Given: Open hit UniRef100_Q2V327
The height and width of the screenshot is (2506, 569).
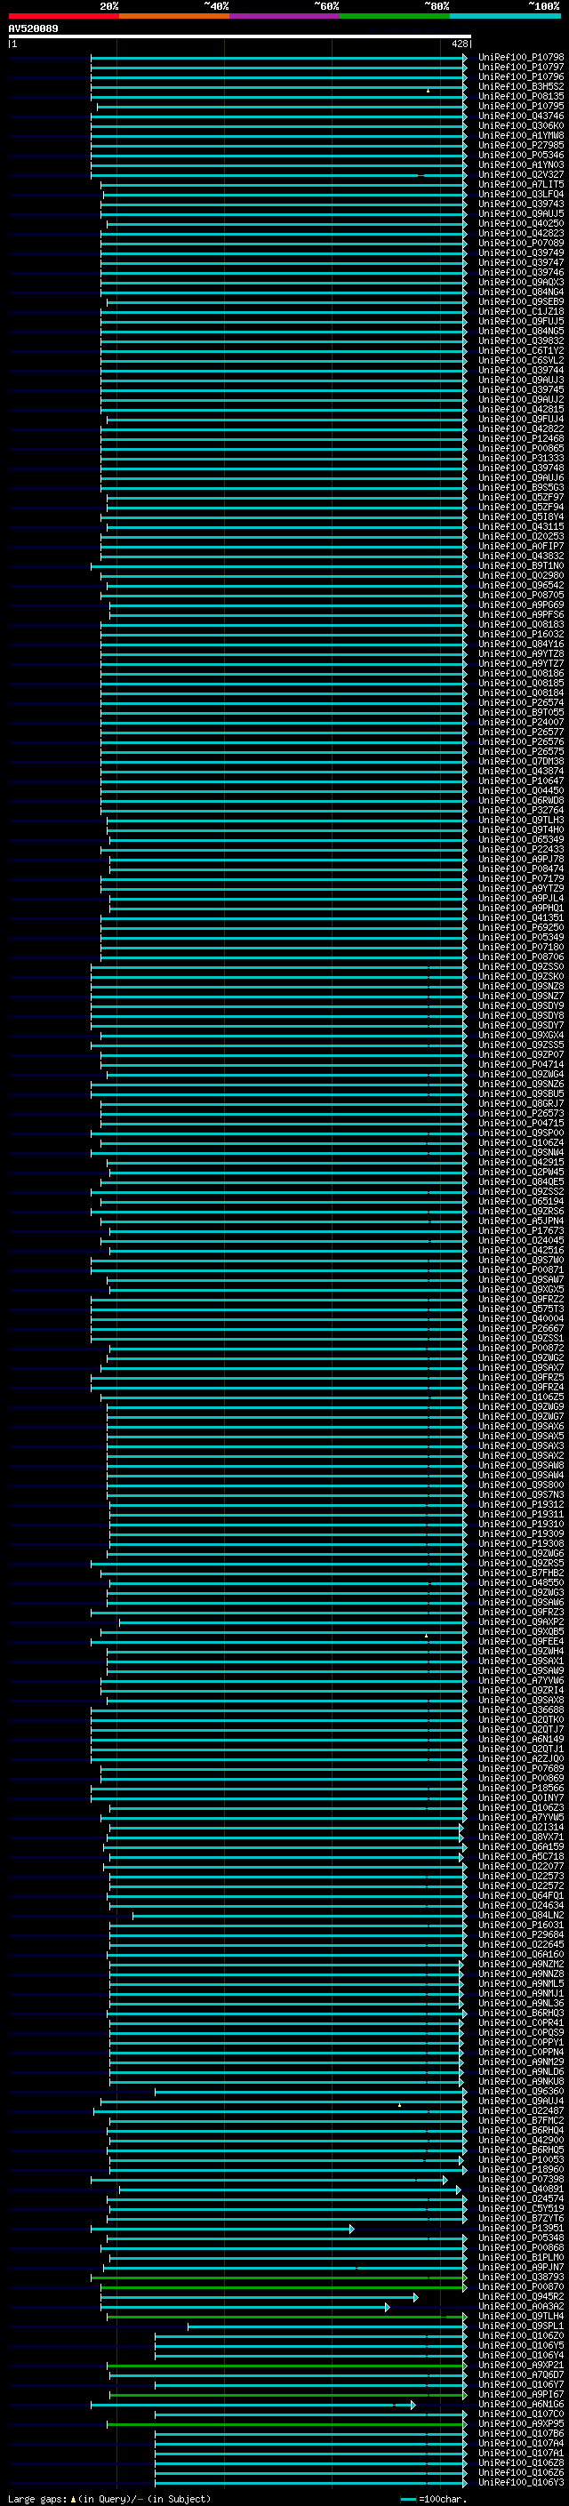Looking at the screenshot, I should coord(521,175).
